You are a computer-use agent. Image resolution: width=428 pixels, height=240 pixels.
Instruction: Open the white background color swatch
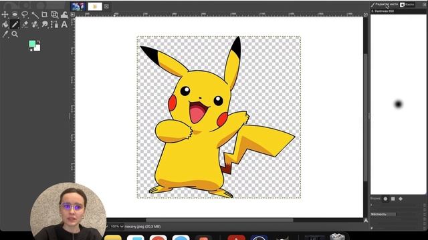coord(37,49)
